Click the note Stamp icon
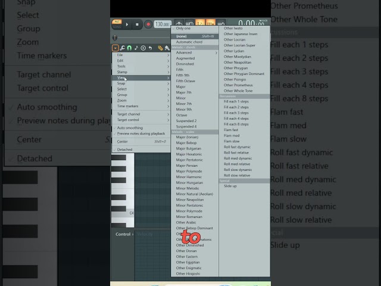The image size is (381, 286). [x=136, y=48]
